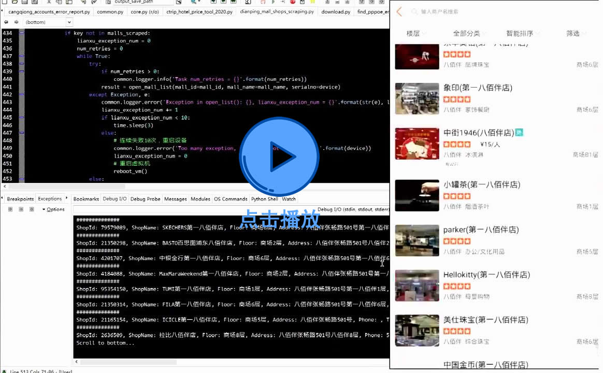The image size is (603, 373).
Task: Select ctrip_hotel_price_tool_2020.py tab
Action: pyautogui.click(x=199, y=12)
